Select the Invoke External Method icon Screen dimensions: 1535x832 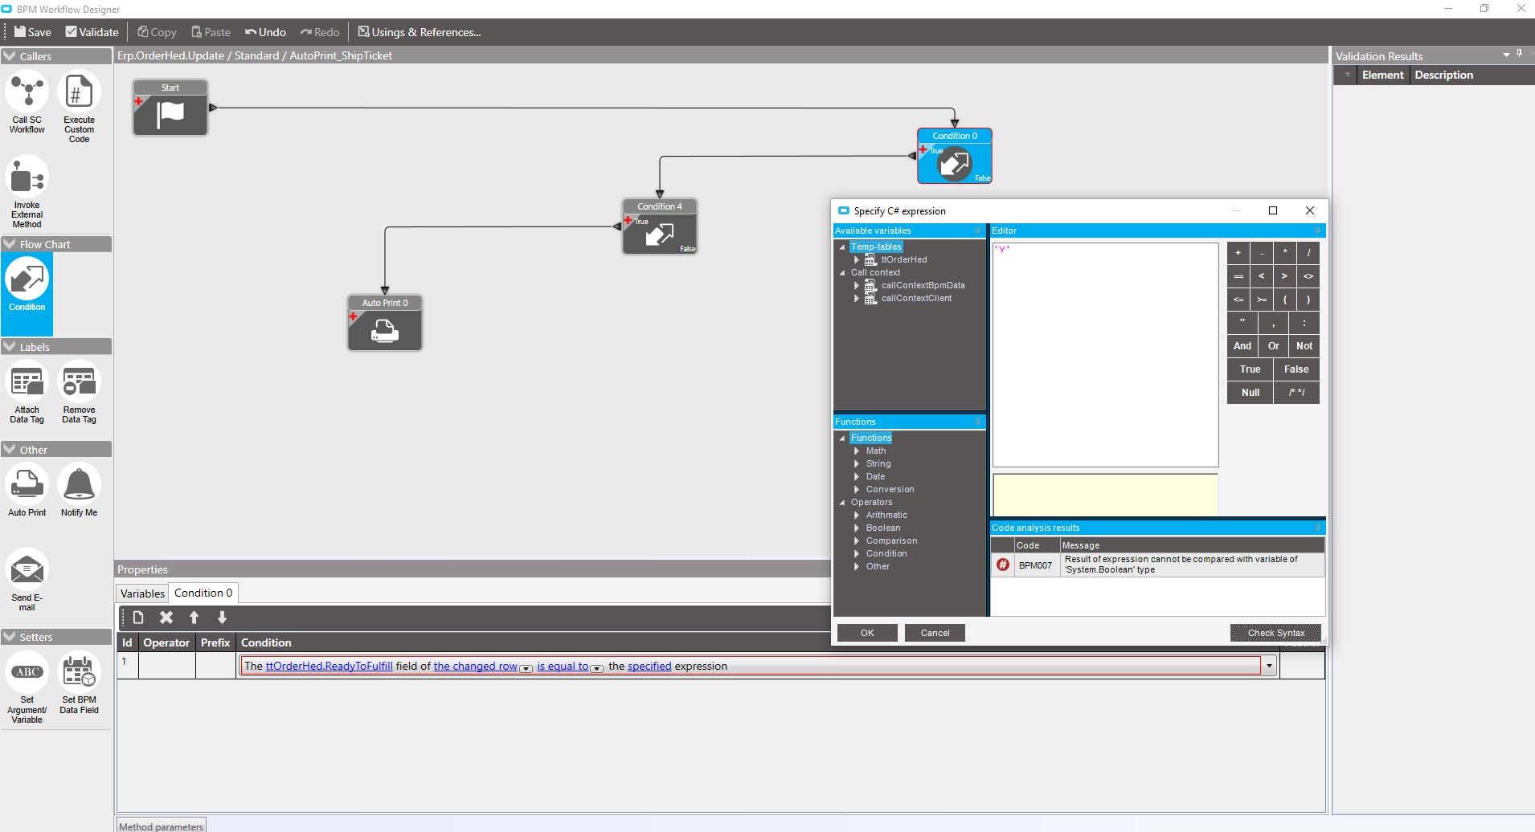(27, 177)
